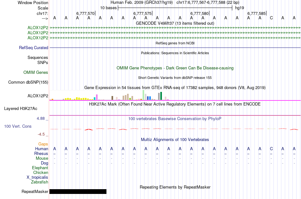Open Short Genetic Variants from dbSNP release 155 title
Viewport: 301px width, 199px height.
click(175, 78)
